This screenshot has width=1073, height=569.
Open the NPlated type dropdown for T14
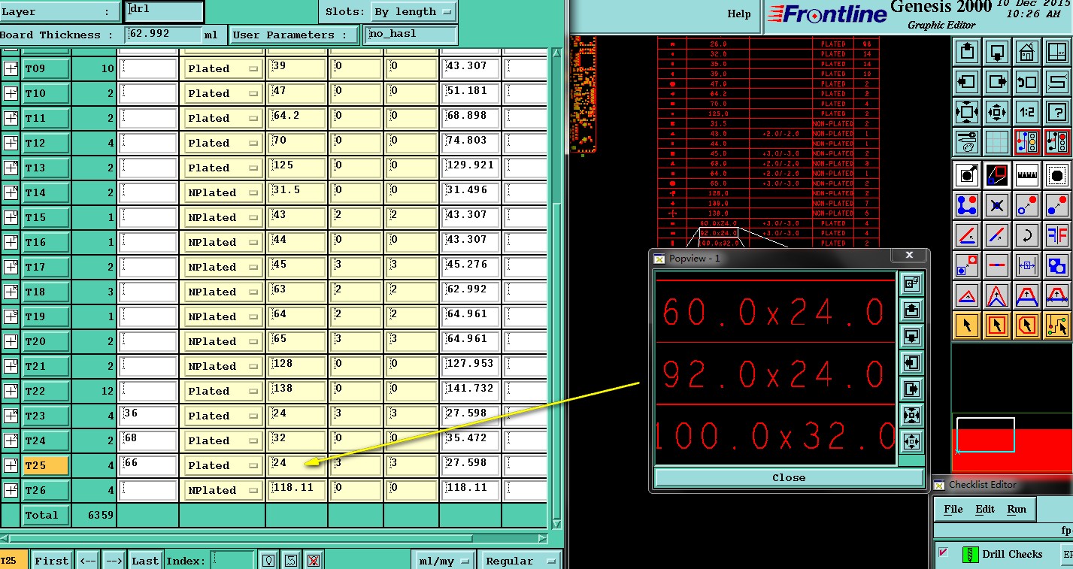[223, 192]
